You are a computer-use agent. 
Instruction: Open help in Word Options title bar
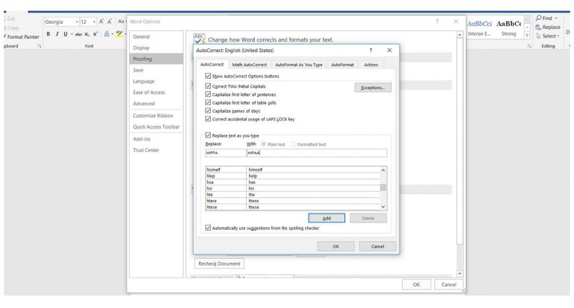click(437, 22)
